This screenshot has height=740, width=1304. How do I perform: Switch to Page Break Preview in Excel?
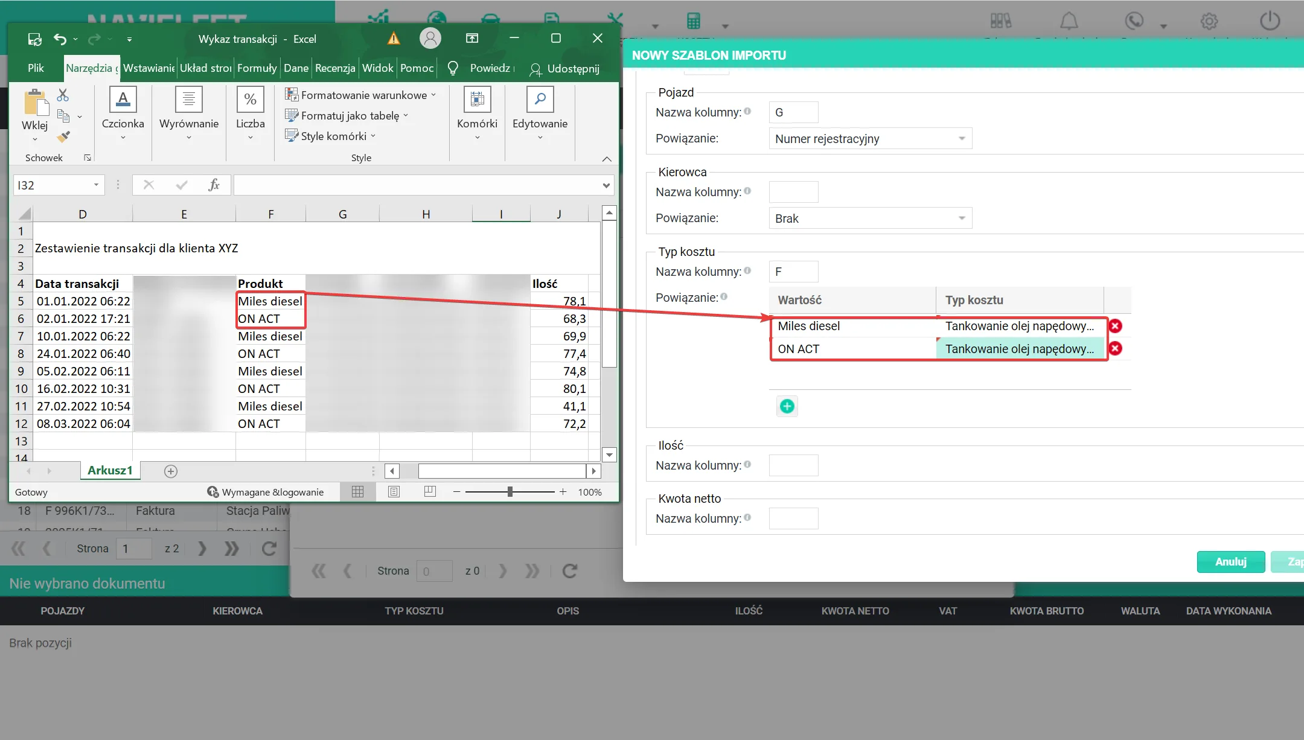pos(430,492)
